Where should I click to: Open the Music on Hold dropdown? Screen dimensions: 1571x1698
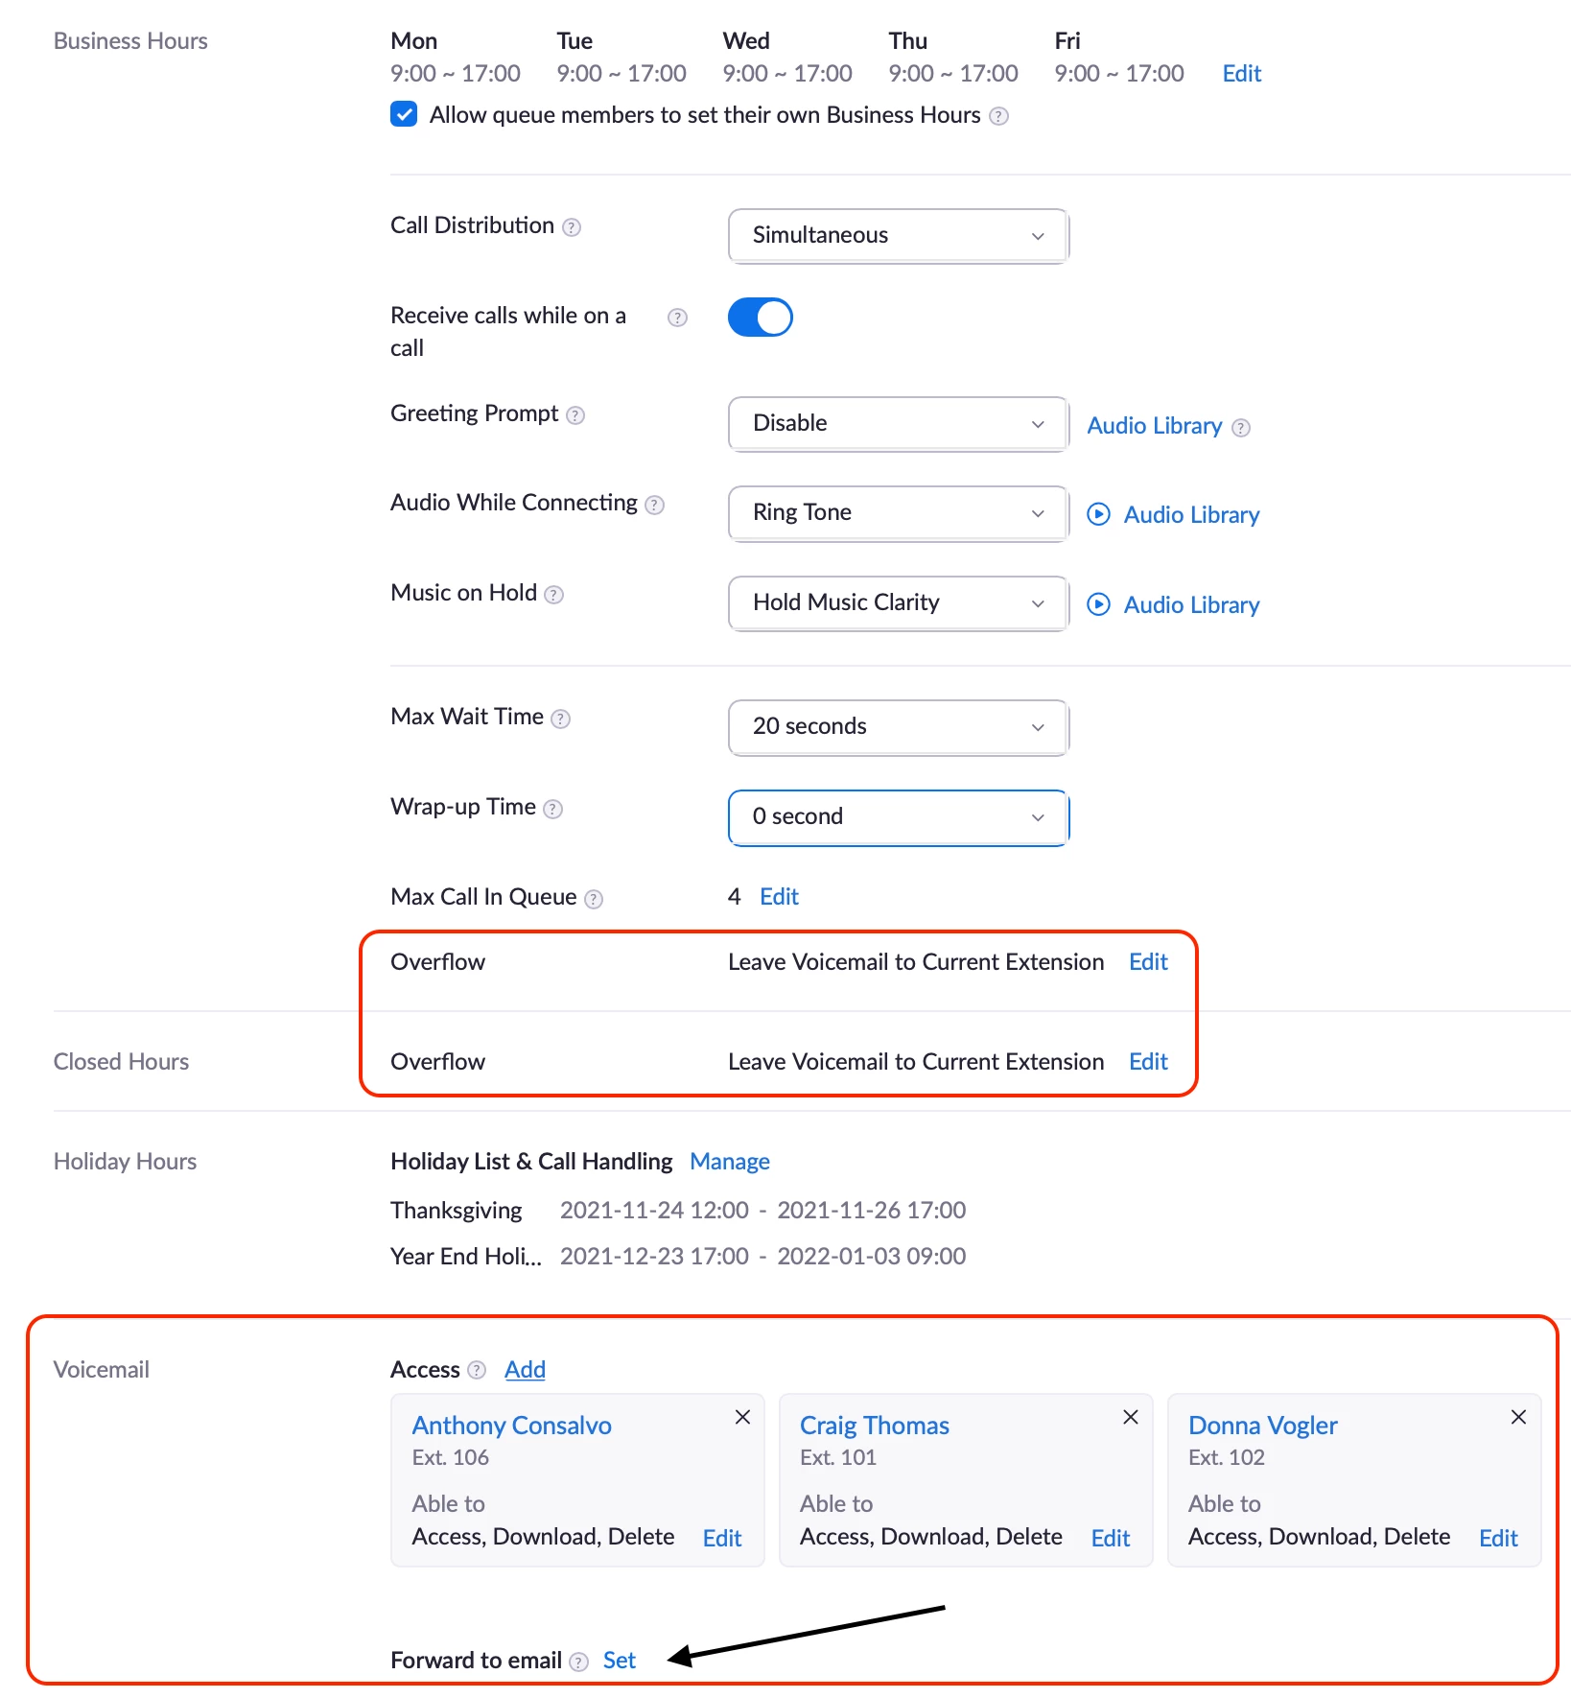(899, 602)
